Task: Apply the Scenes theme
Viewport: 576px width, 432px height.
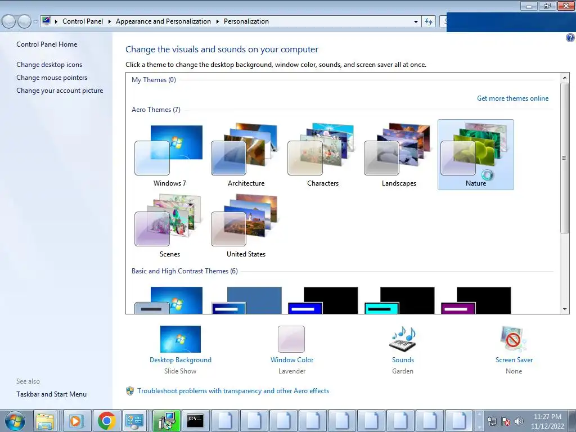Action: (x=169, y=226)
